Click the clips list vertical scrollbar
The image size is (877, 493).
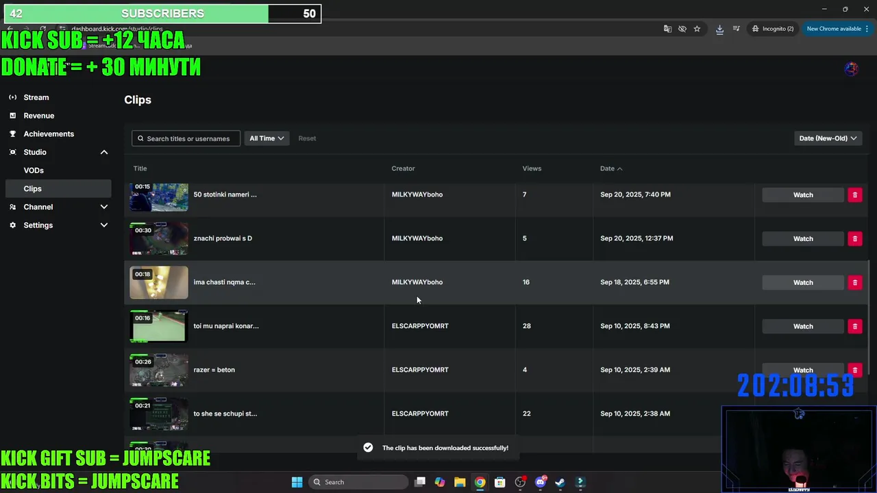point(869,318)
